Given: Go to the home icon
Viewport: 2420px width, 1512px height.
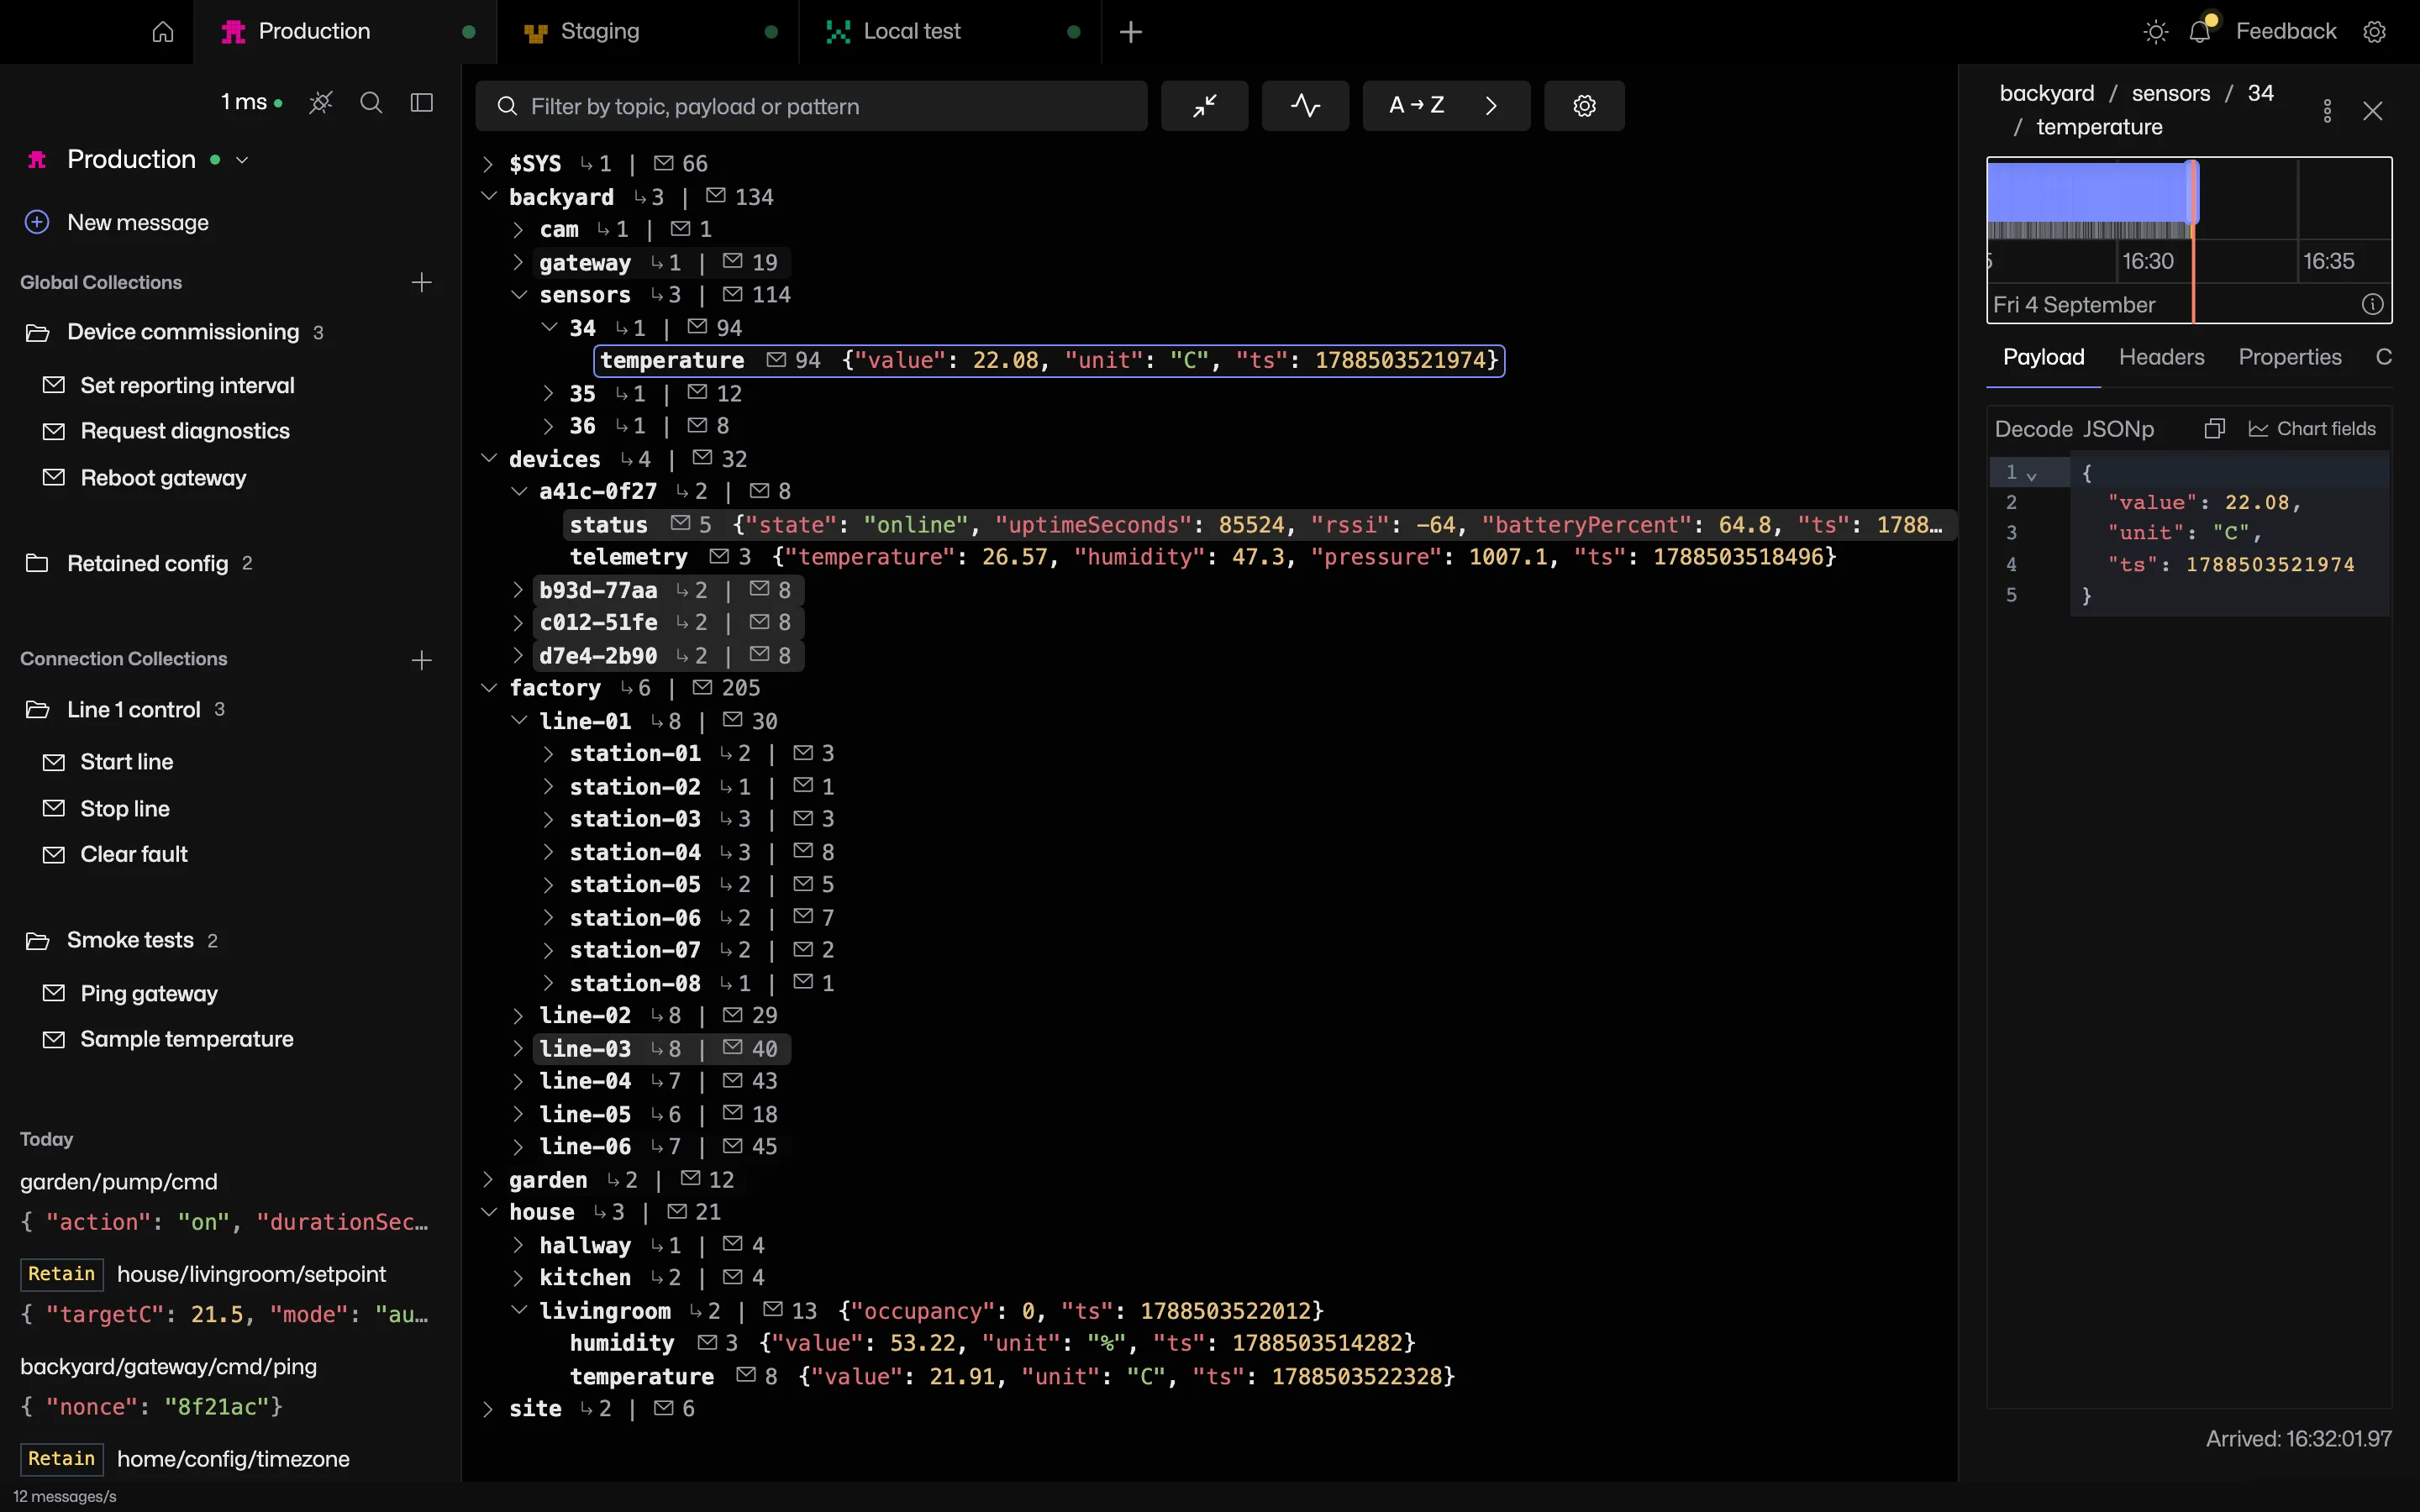Looking at the screenshot, I should [x=163, y=32].
